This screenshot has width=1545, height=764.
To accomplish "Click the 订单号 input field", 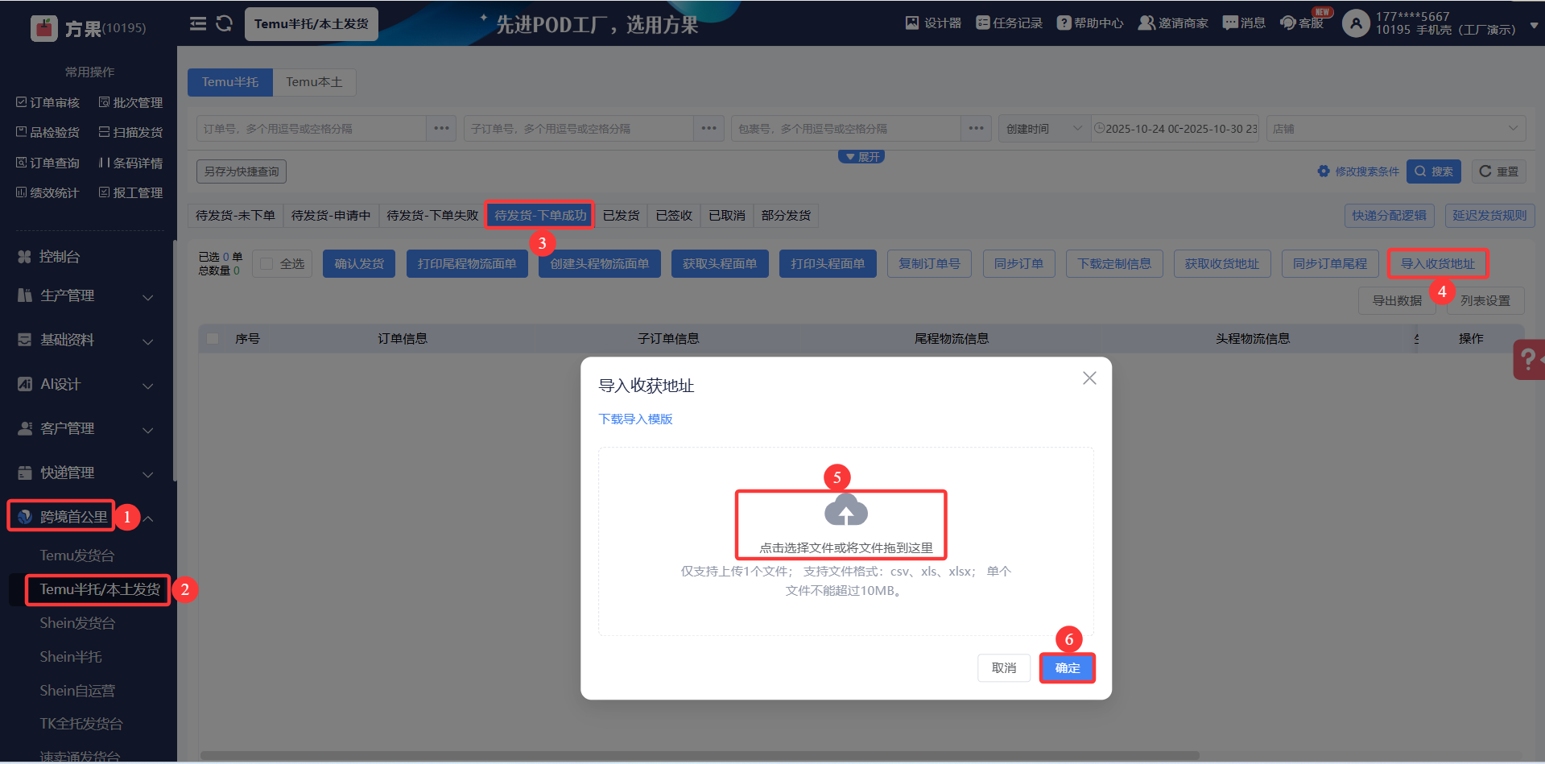I will pos(312,129).
